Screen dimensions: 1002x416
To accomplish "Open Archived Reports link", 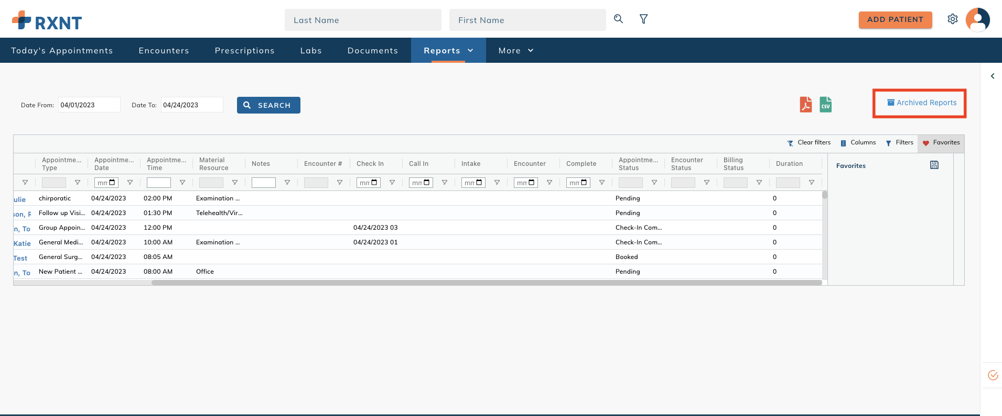I will [921, 103].
